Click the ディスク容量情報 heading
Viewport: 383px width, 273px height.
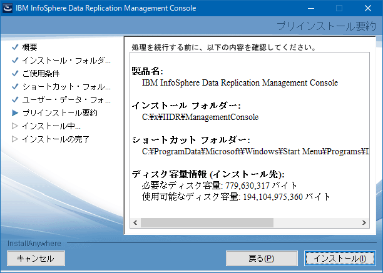tap(208, 174)
